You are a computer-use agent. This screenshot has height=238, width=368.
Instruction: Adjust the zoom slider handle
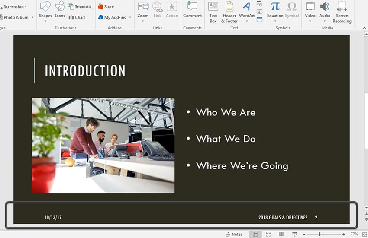click(x=320, y=234)
